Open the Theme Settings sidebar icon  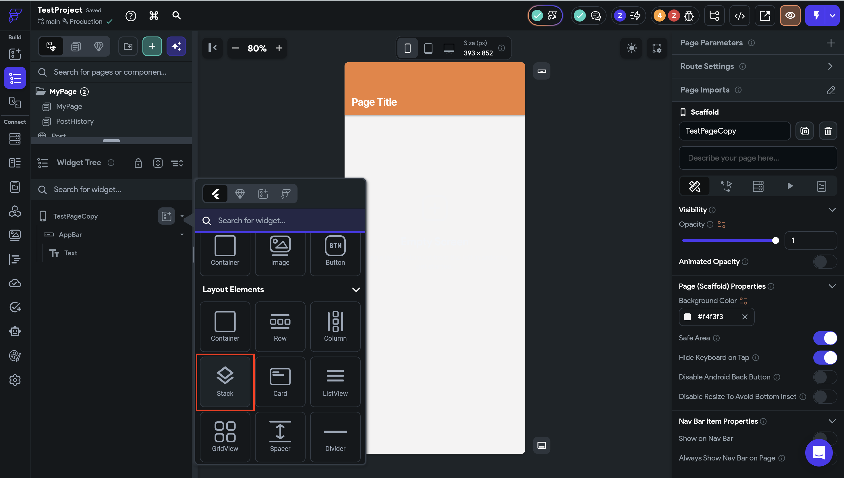pyautogui.click(x=15, y=356)
